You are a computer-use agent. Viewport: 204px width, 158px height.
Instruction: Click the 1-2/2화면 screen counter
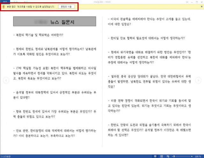[7, 156]
